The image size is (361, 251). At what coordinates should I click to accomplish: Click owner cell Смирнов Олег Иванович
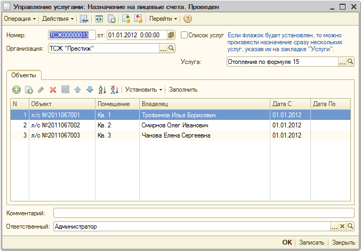[205, 125]
